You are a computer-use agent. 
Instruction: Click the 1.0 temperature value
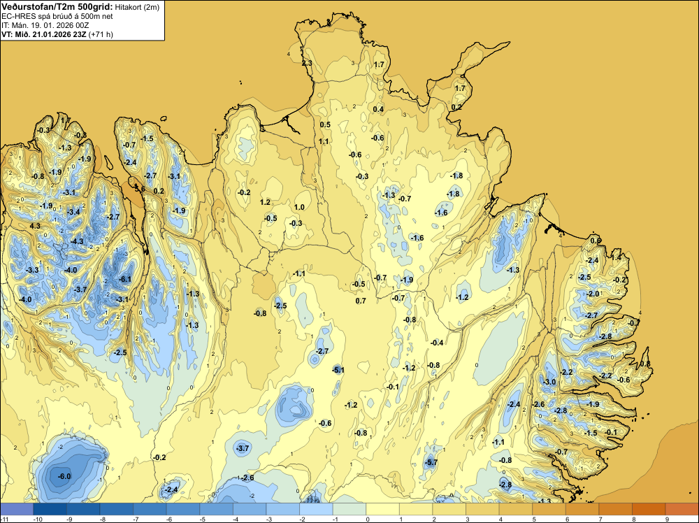point(299,207)
